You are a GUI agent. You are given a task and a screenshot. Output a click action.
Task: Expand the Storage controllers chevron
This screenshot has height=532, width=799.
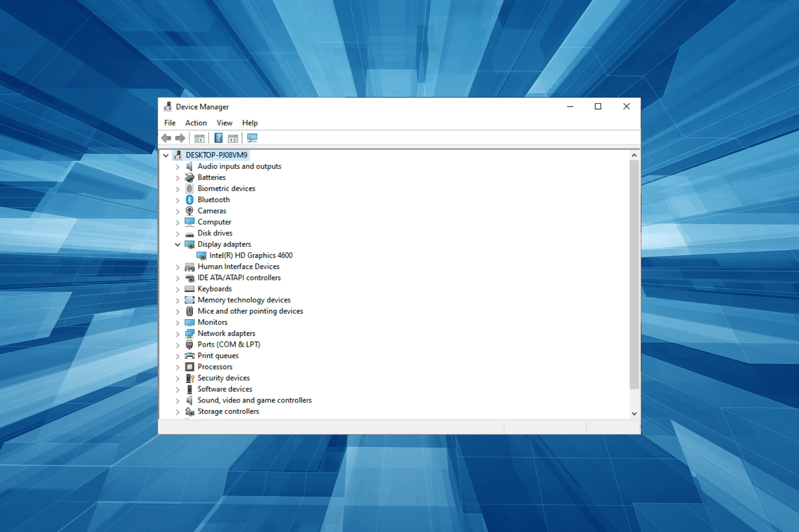point(178,412)
